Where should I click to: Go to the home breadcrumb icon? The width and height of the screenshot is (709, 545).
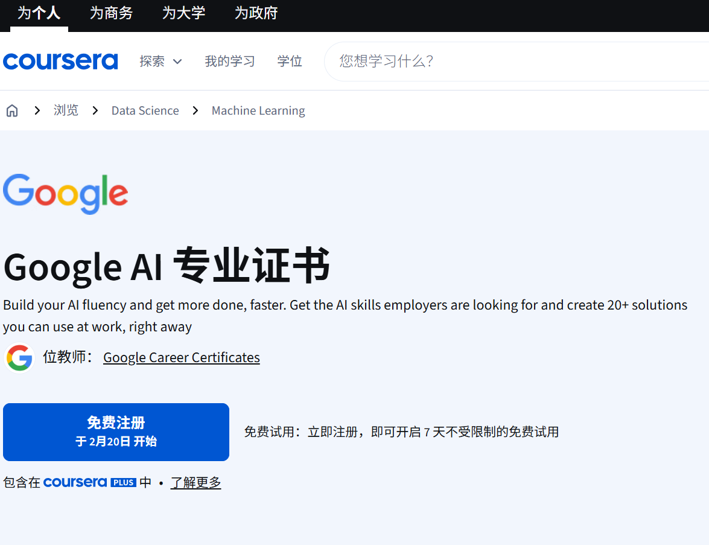12,110
